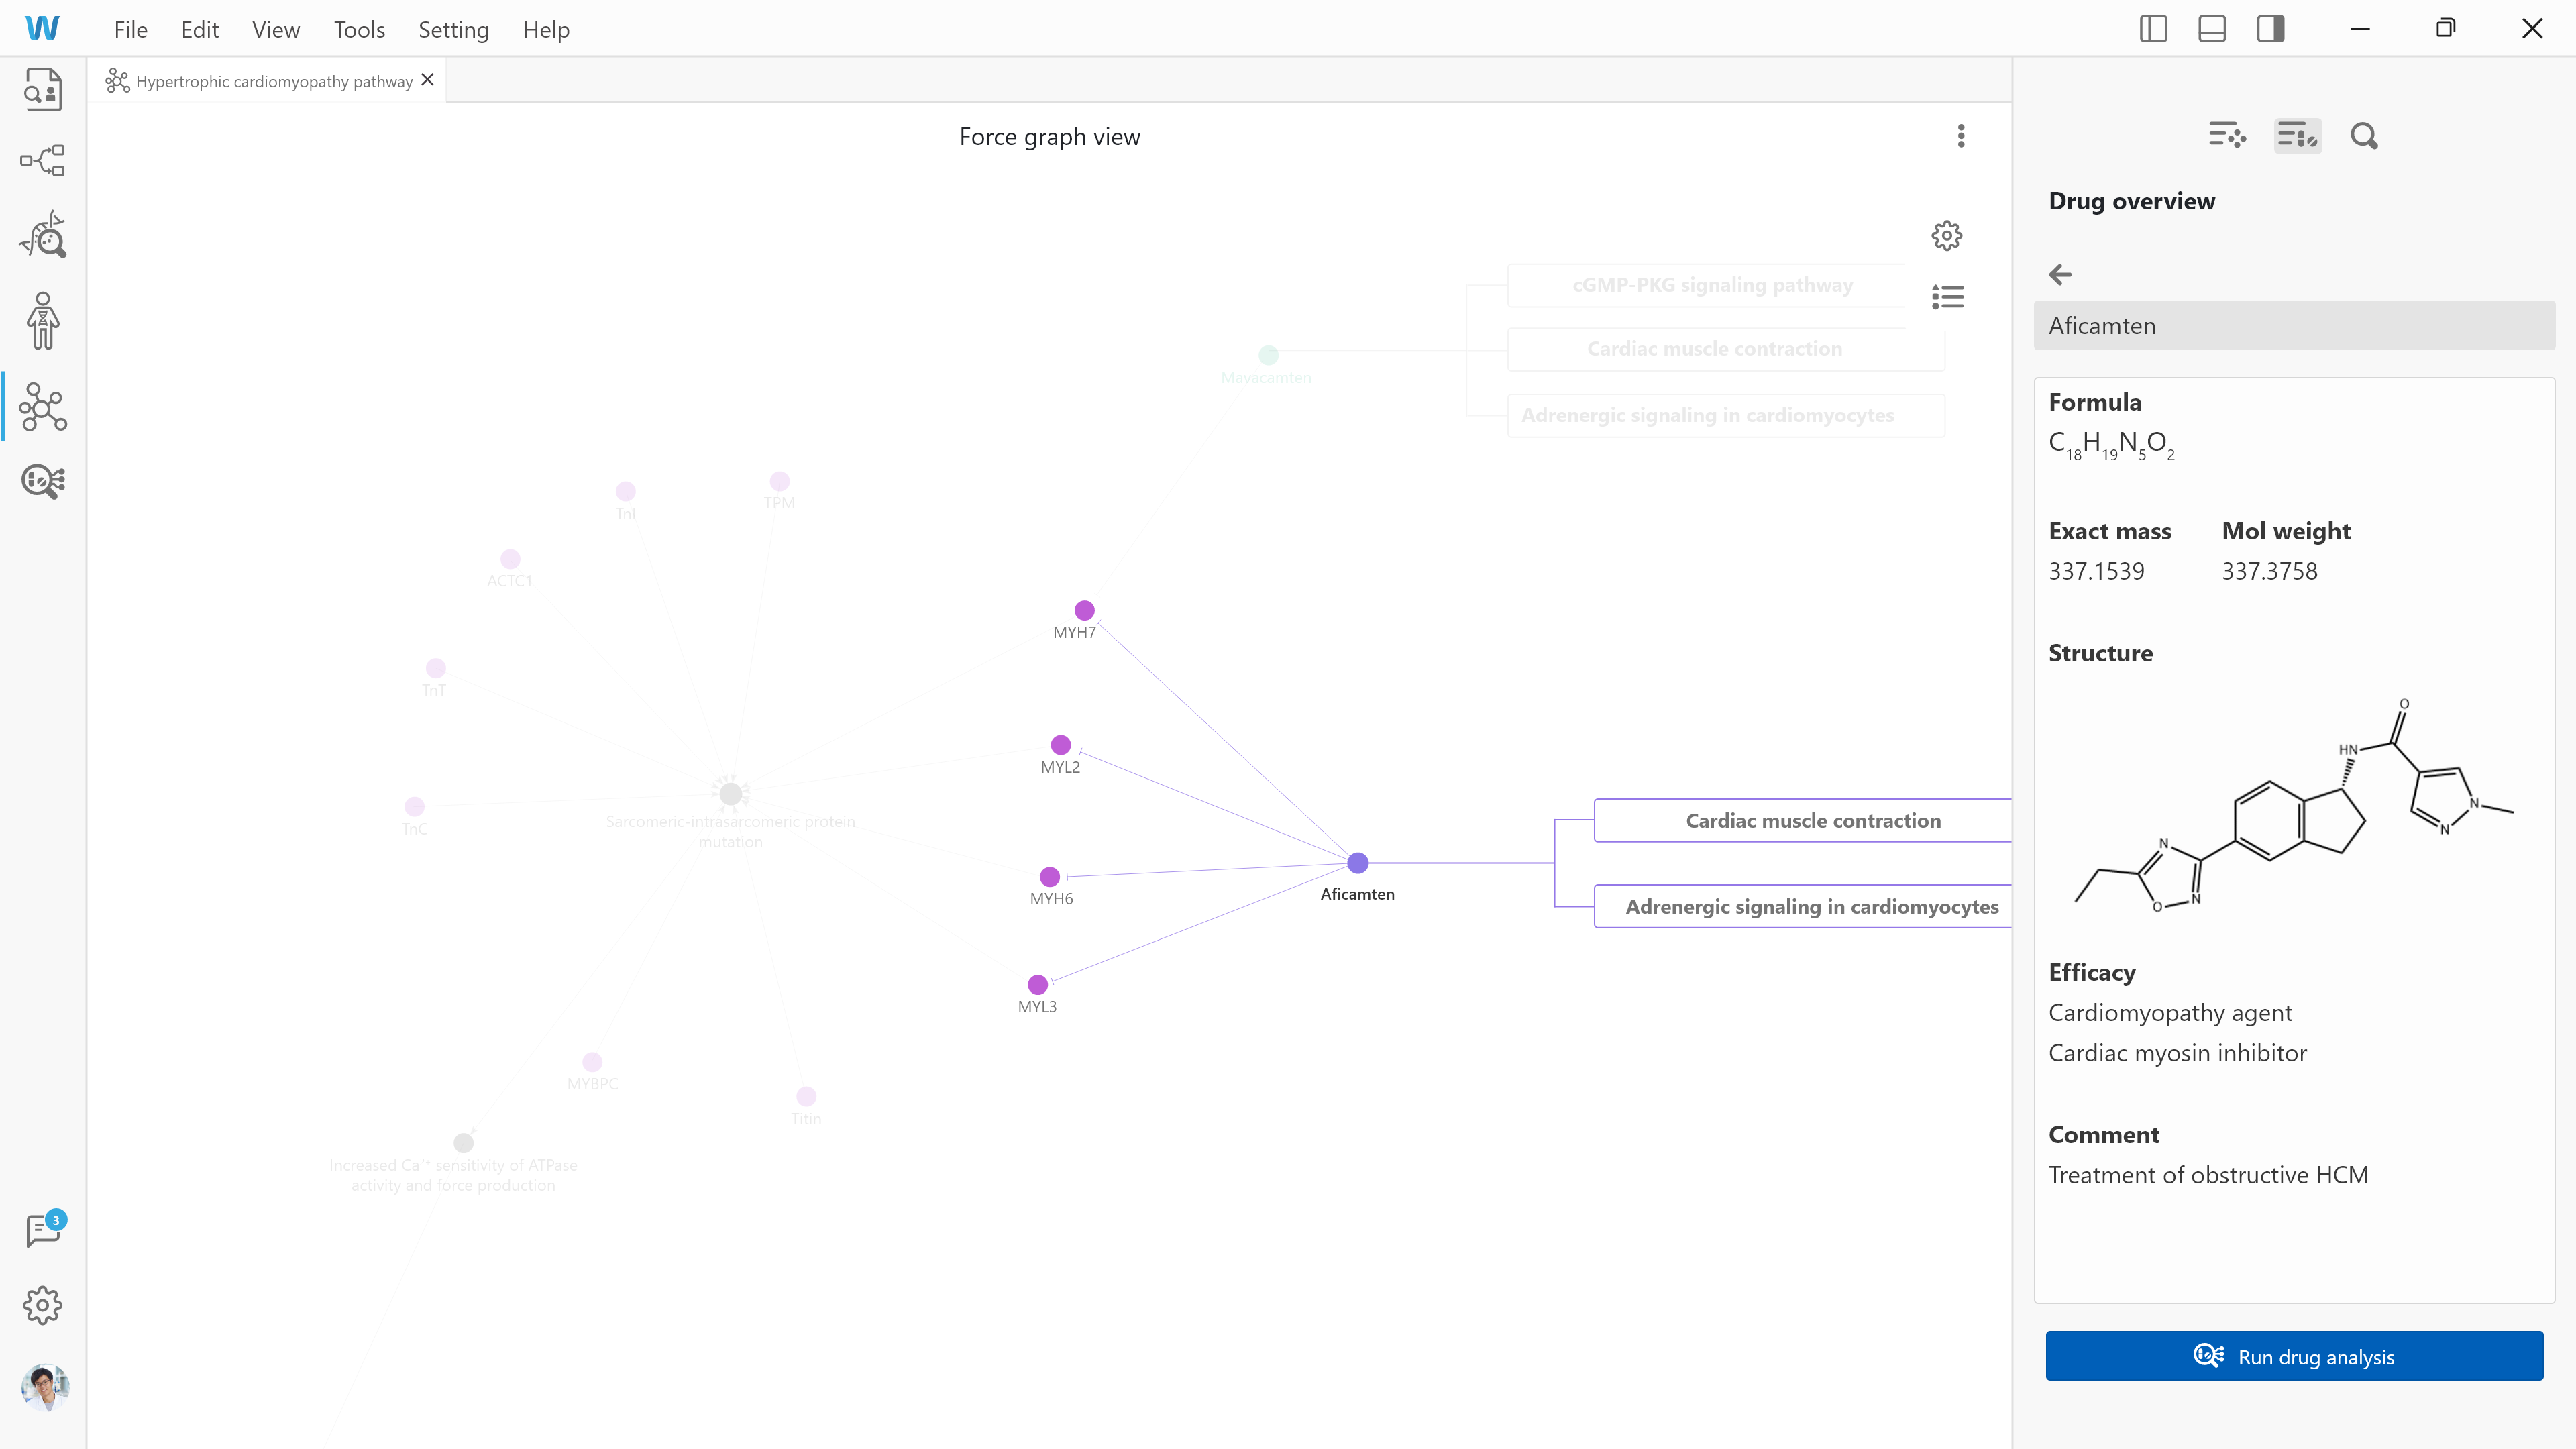Select the Aficamten node in the graph
This screenshot has width=2576, height=1449.
coord(1357,862)
